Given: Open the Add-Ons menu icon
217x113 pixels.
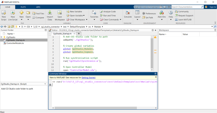Looking at the screenshot, I should click(x=162, y=13).
